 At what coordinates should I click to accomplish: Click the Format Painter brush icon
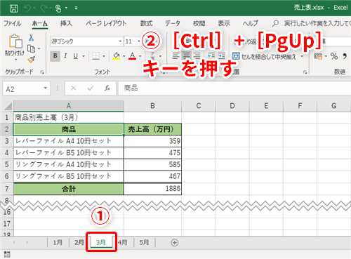[32, 60]
